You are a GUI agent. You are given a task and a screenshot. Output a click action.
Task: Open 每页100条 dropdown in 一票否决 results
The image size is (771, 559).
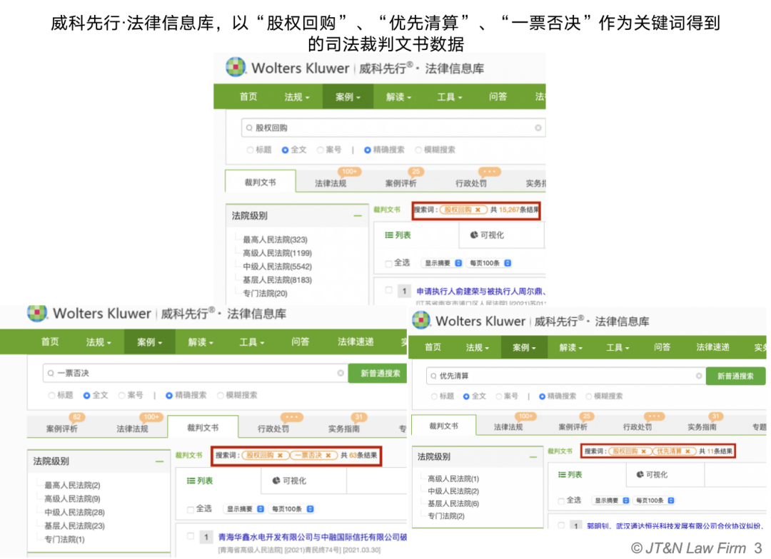(x=292, y=509)
